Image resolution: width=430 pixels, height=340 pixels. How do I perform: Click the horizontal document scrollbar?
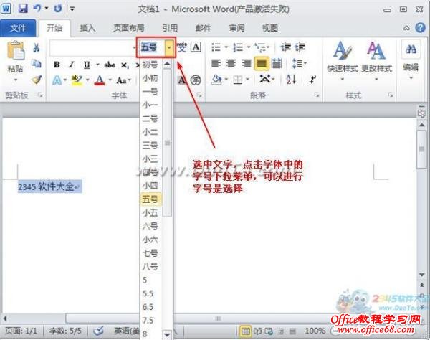218,318
